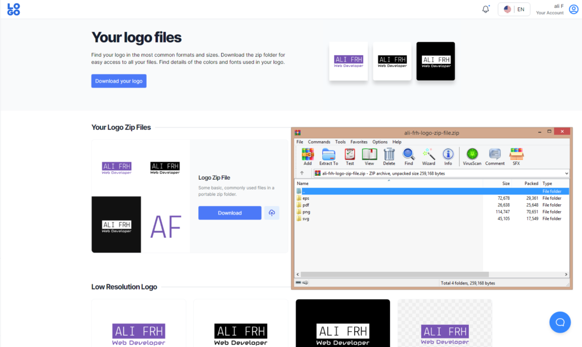Select the png folder in archive
The height and width of the screenshot is (347, 582).
click(306, 212)
